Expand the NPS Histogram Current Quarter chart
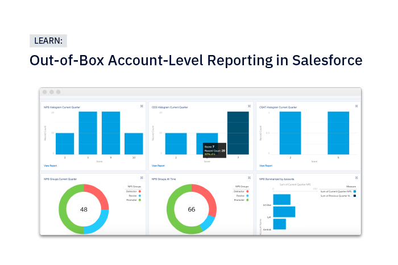The image size is (398, 265). coord(142,106)
